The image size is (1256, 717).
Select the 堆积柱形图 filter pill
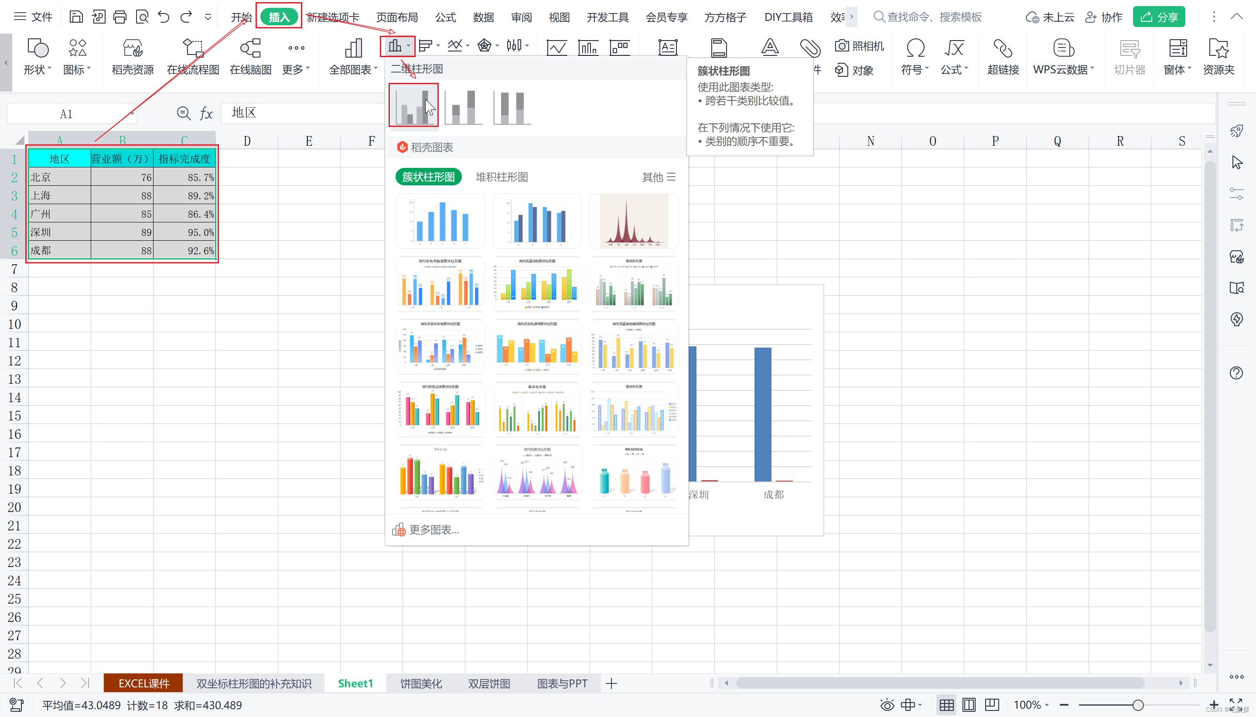pyautogui.click(x=502, y=177)
